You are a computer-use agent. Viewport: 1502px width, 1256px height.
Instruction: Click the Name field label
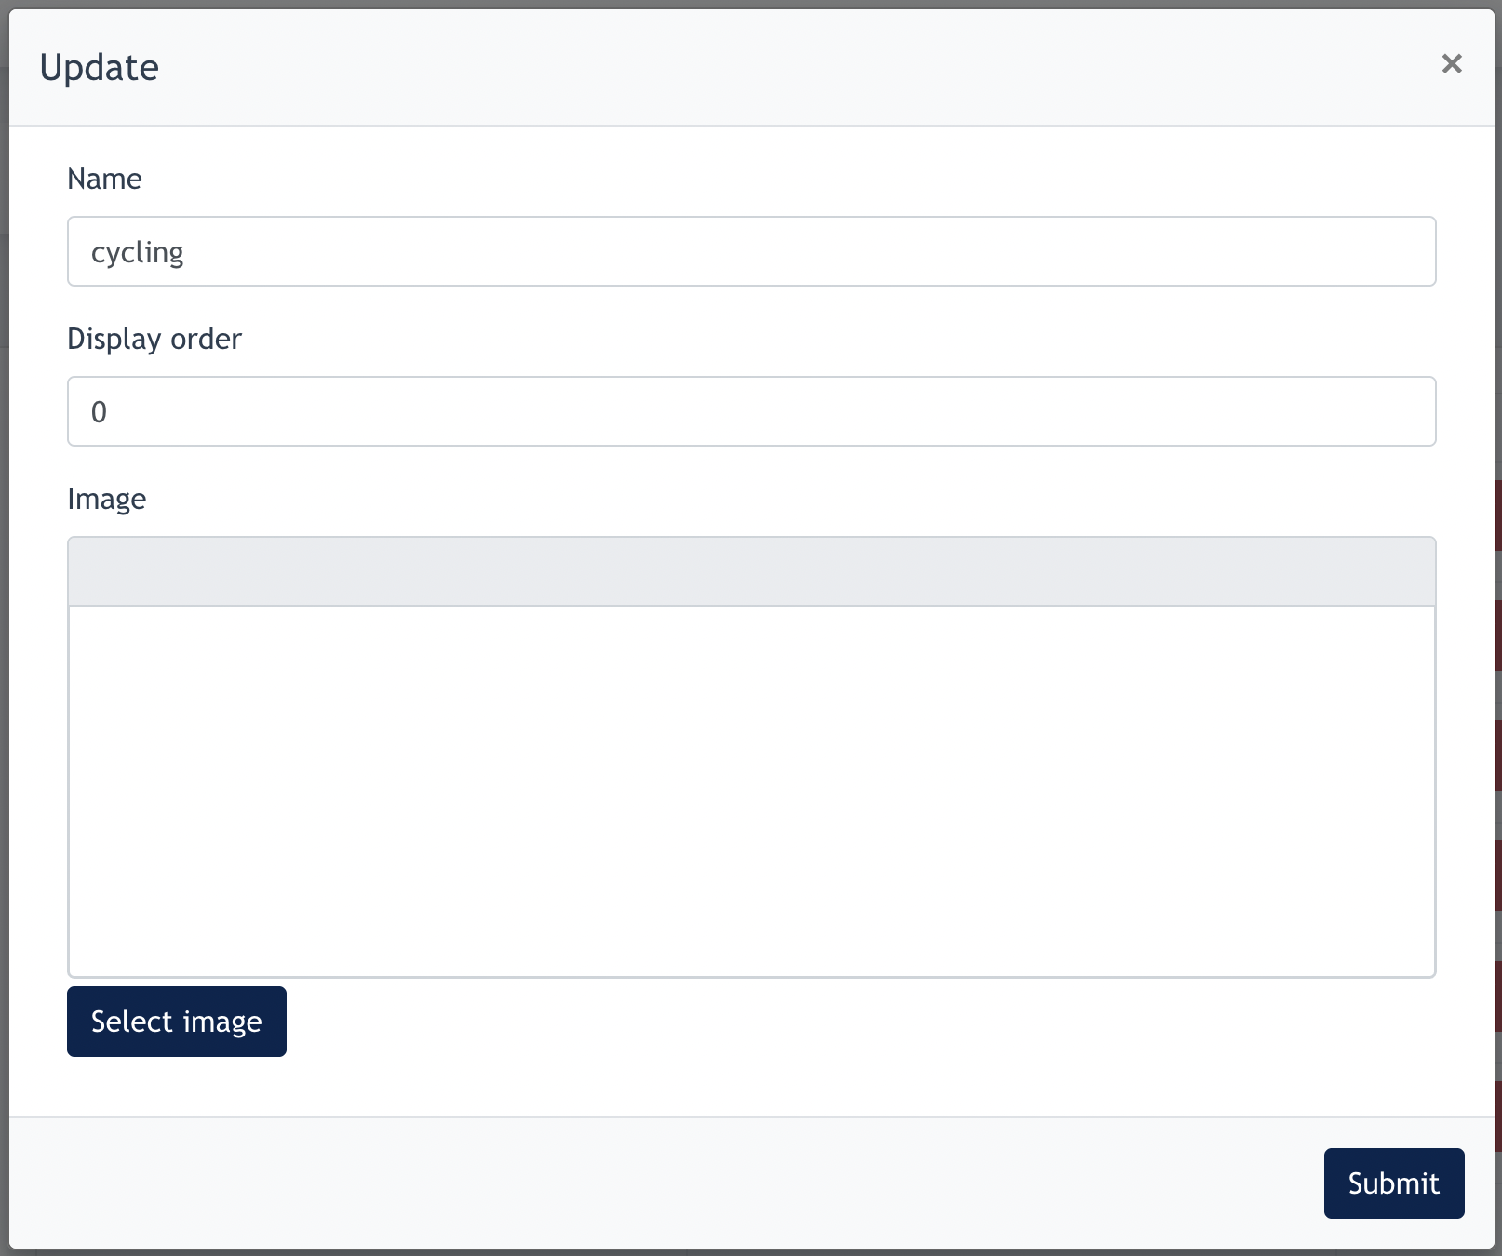tap(104, 179)
